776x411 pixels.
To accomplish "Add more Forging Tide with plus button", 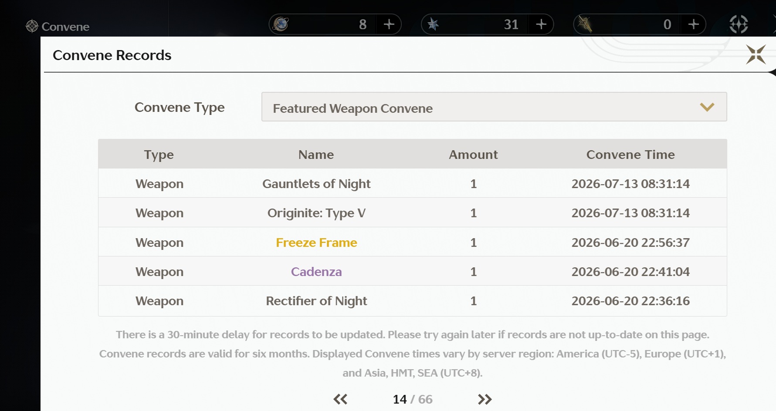I will point(694,24).
